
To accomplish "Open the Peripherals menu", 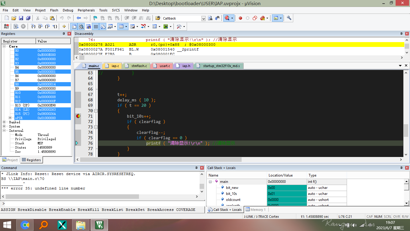I will point(86,10).
